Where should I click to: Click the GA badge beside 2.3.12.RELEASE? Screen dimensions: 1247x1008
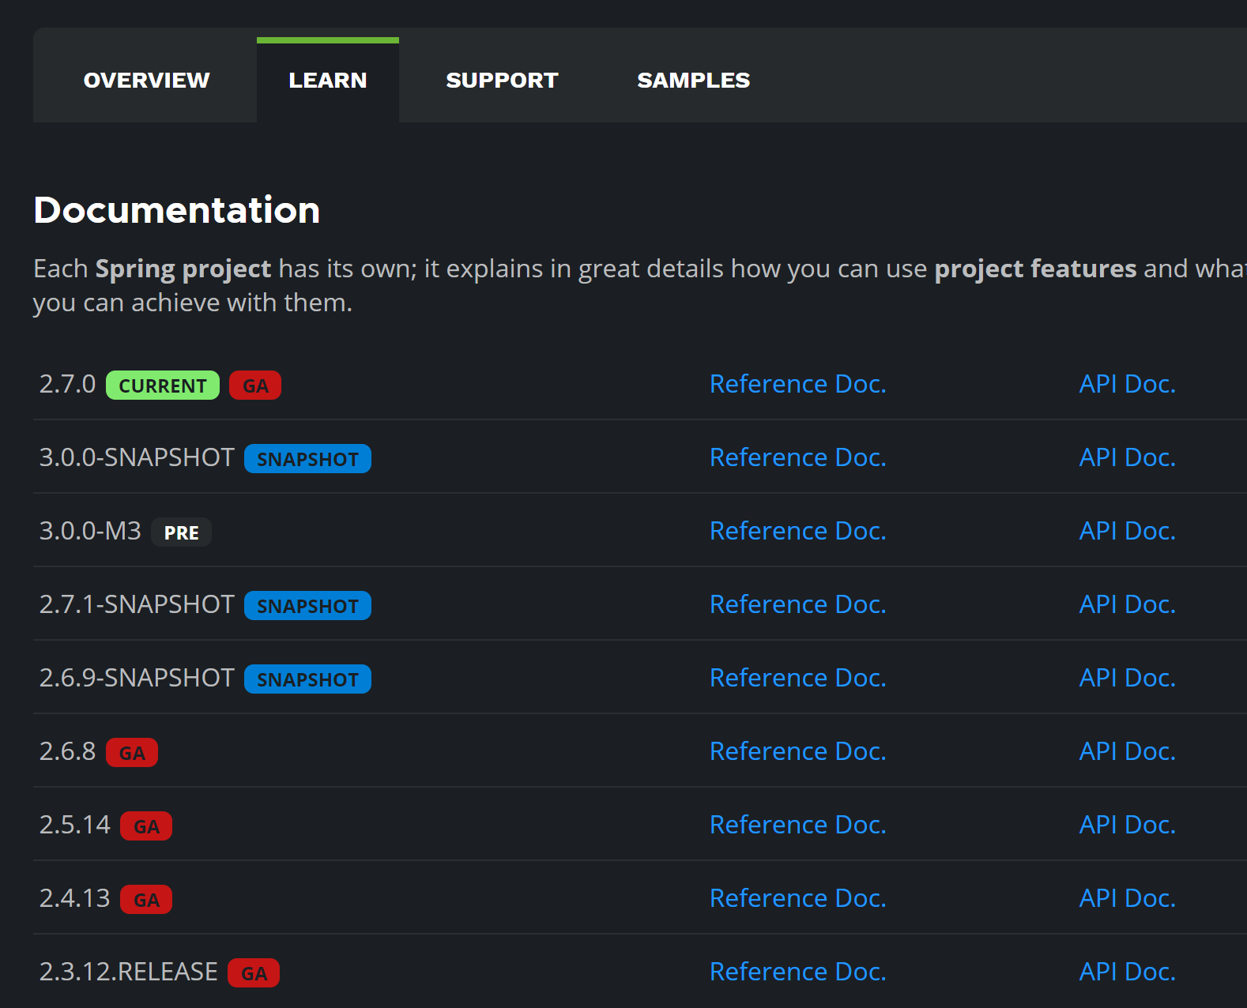[254, 973]
